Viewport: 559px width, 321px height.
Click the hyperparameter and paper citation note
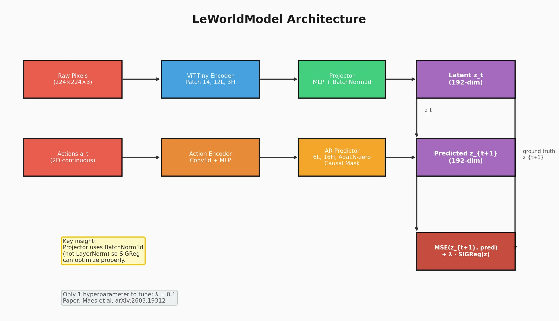[119, 298]
